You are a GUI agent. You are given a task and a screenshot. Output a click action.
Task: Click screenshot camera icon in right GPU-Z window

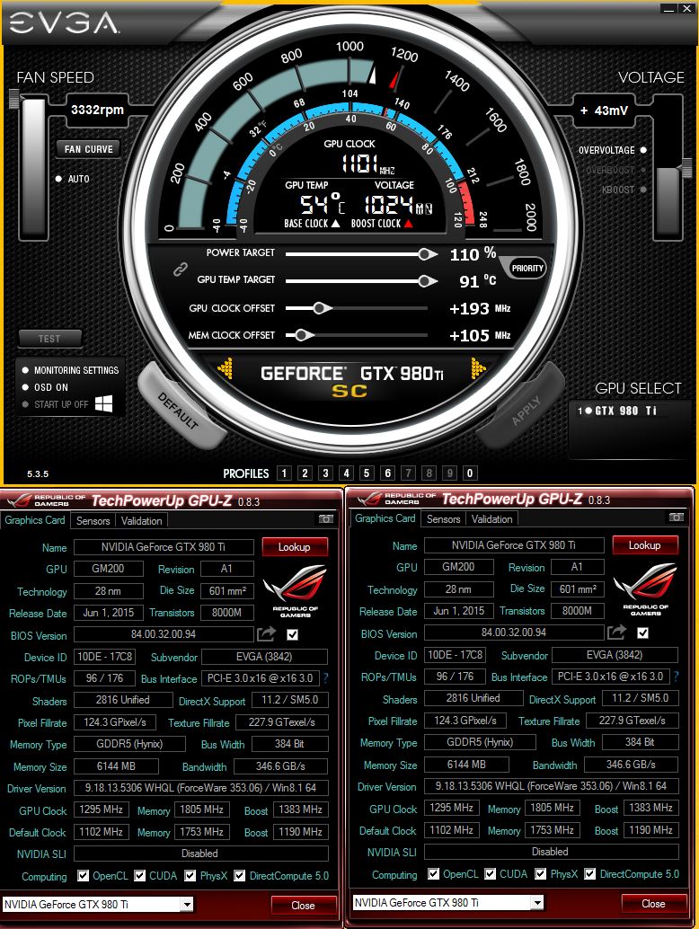click(x=676, y=518)
